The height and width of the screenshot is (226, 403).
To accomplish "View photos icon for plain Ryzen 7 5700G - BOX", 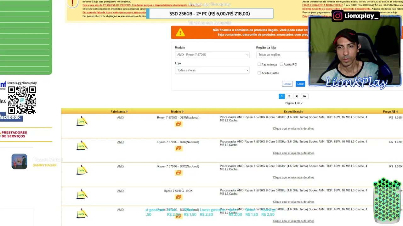I will pos(179,197).
